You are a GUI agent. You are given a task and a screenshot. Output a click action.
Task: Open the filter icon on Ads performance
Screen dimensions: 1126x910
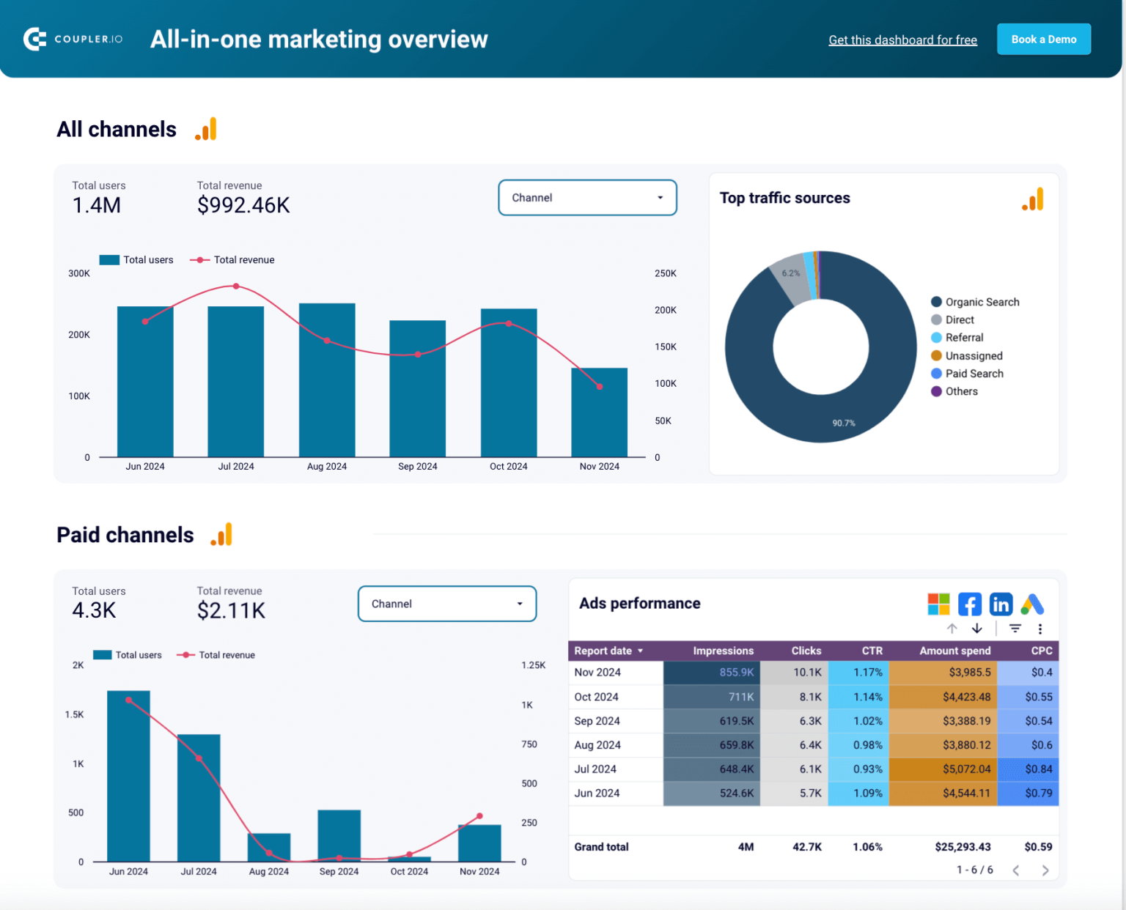(x=1015, y=629)
